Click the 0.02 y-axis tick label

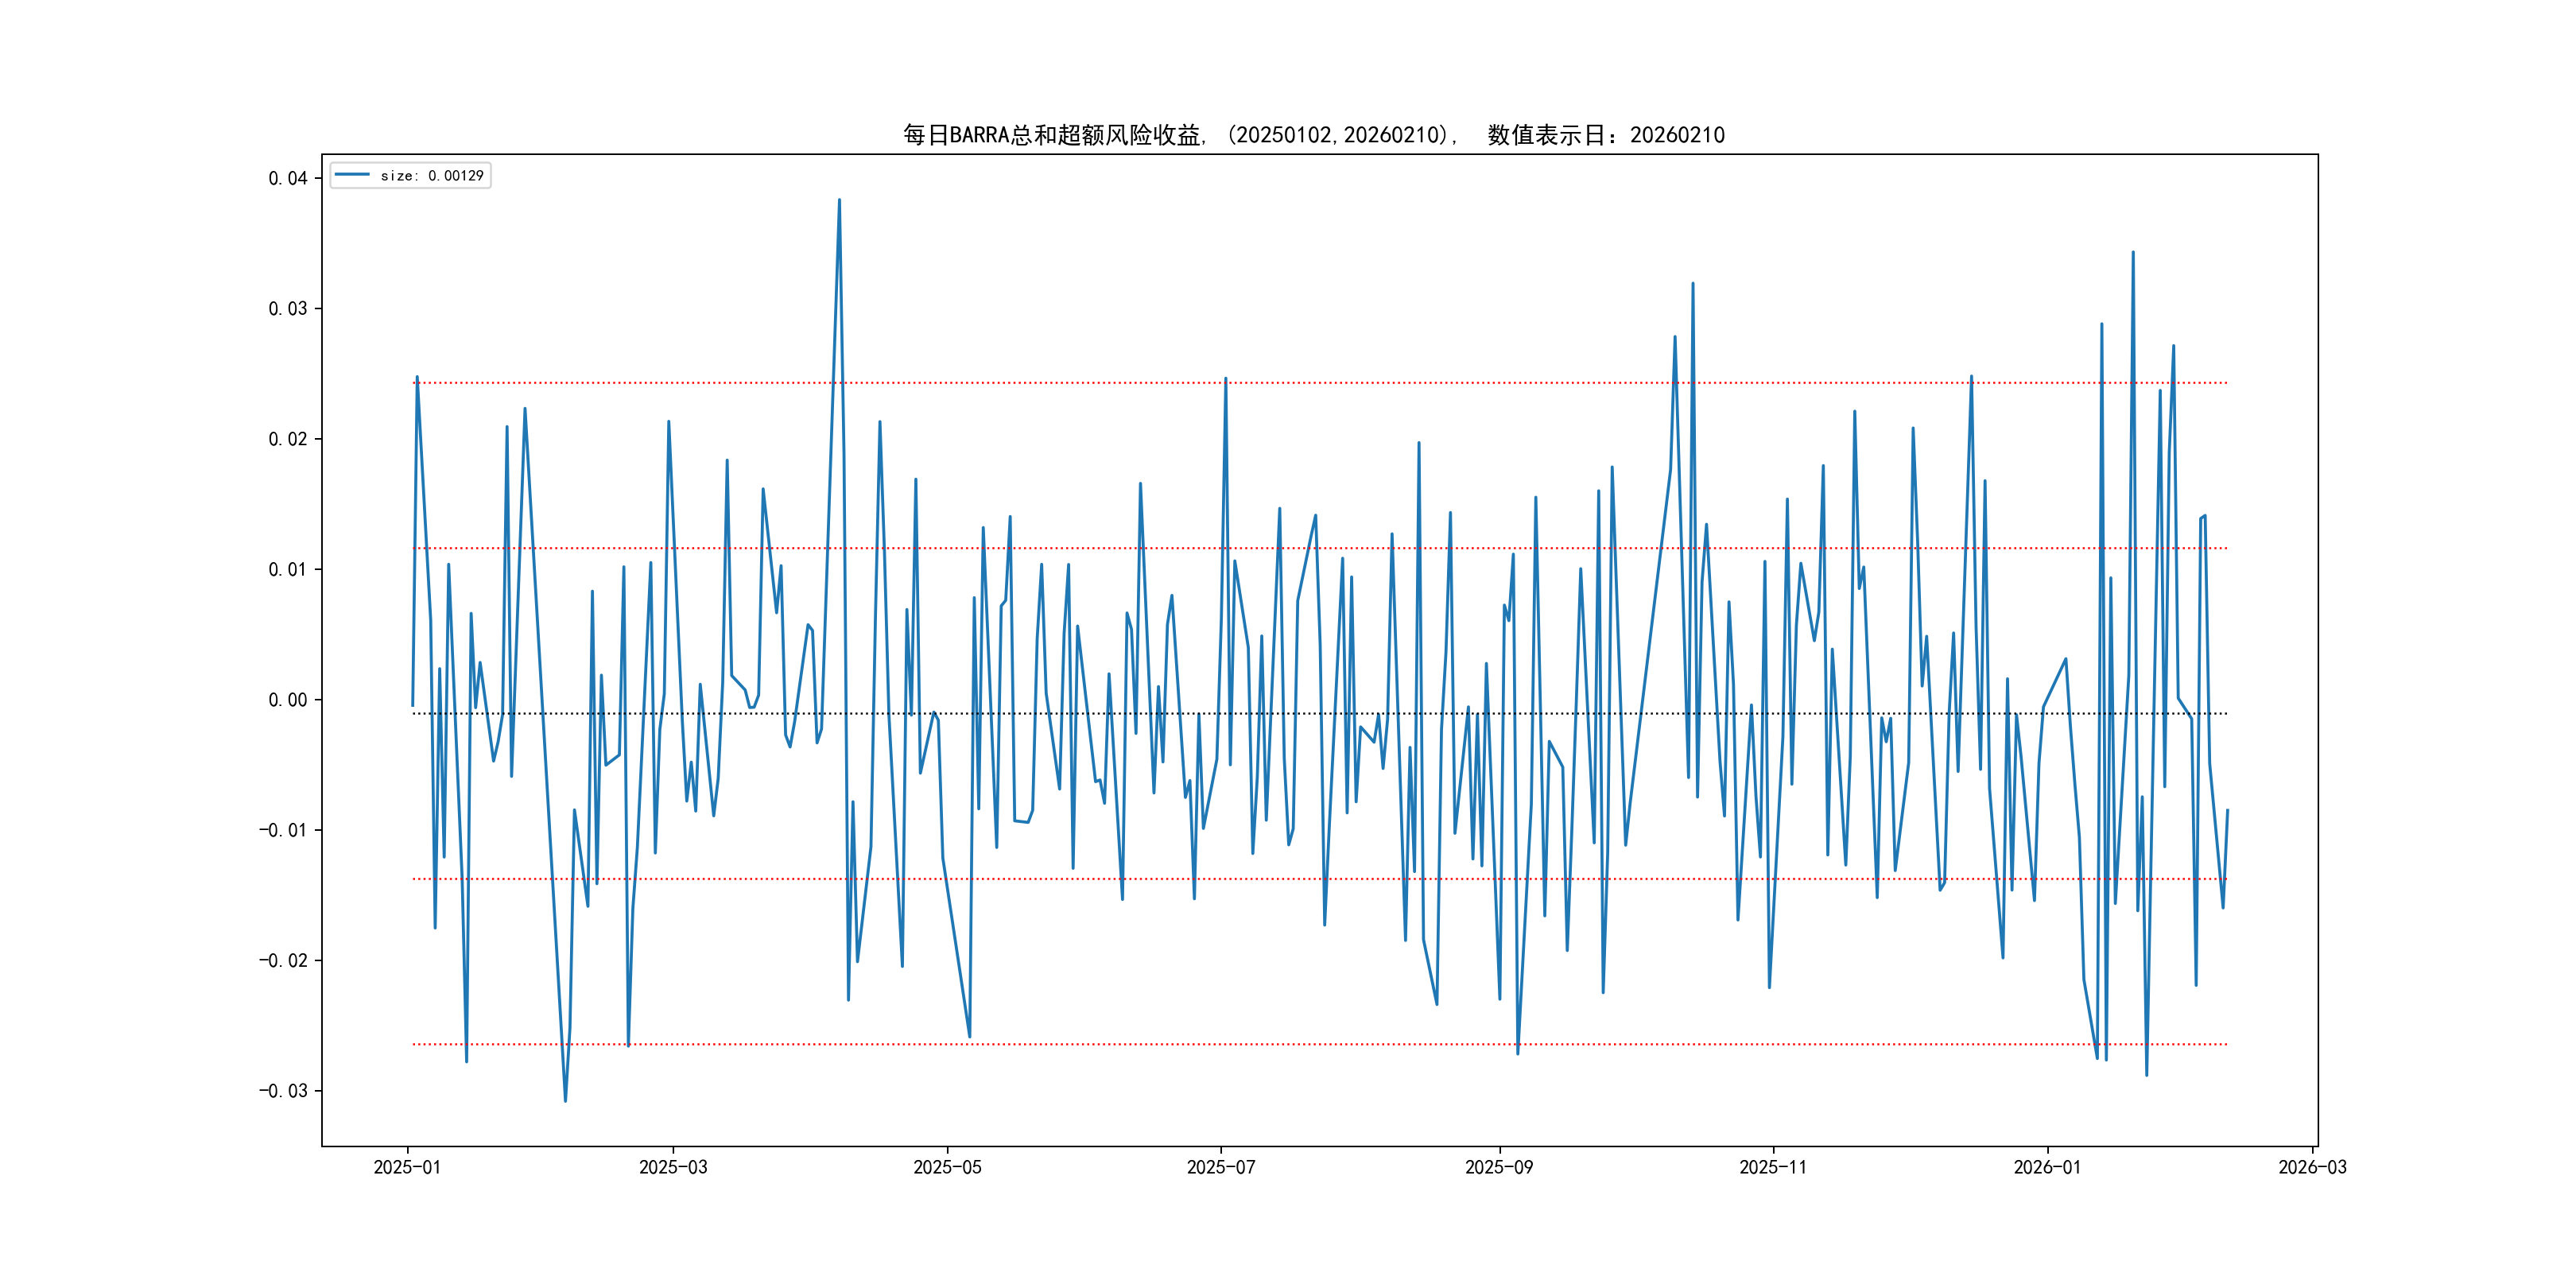click(x=287, y=439)
